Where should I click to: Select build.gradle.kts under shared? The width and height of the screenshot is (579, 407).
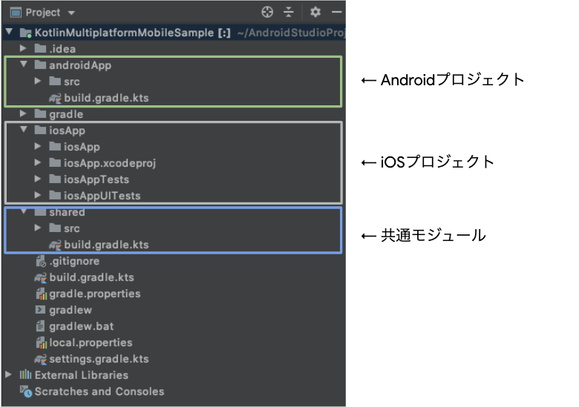(x=106, y=245)
